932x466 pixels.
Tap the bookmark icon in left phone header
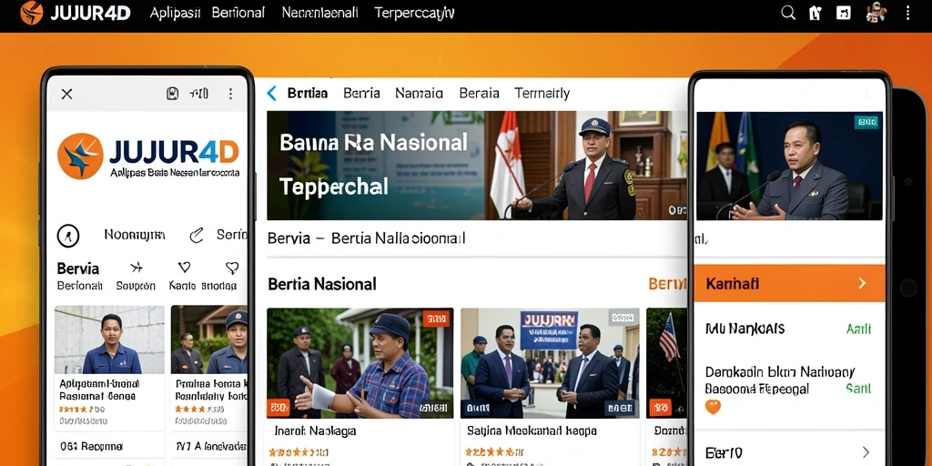pos(172,94)
